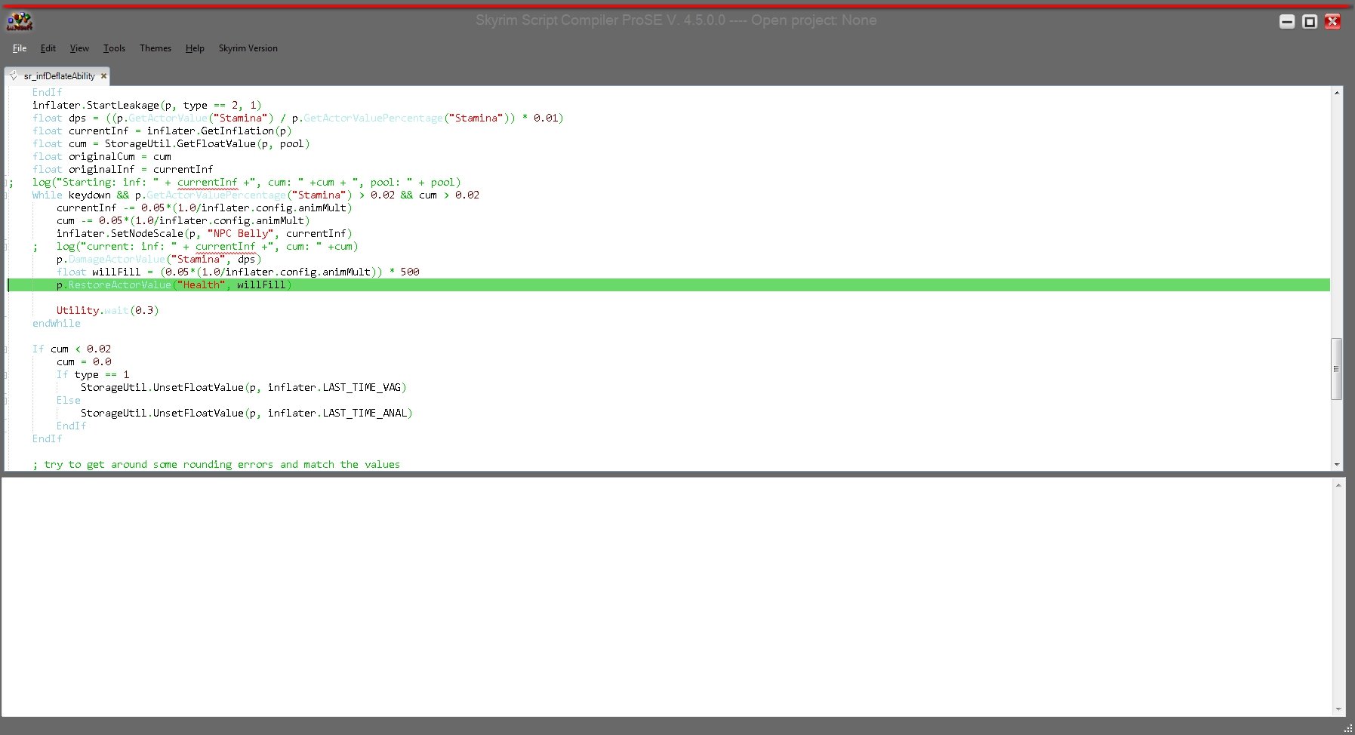This screenshot has width=1355, height=735.
Task: Click the resize grip in window corner
Action: [x=1347, y=728]
